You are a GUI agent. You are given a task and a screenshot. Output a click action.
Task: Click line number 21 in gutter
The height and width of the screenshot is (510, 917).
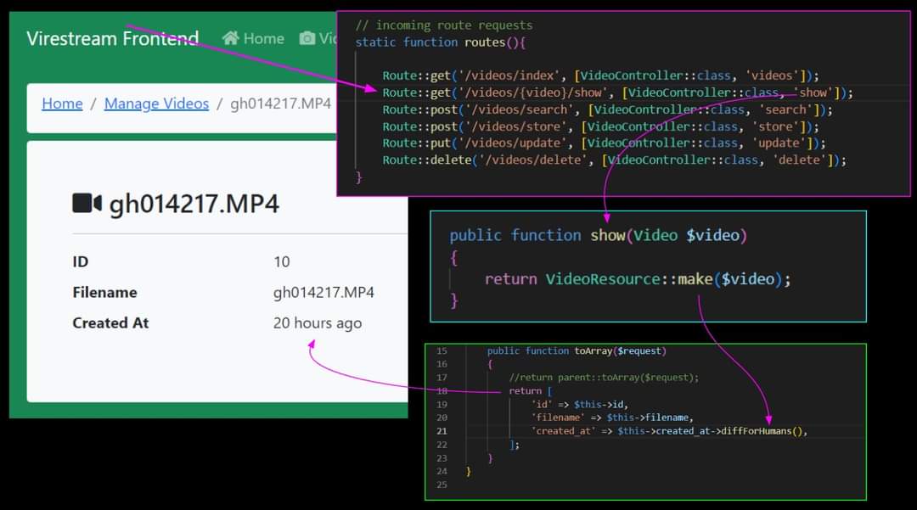[442, 431]
